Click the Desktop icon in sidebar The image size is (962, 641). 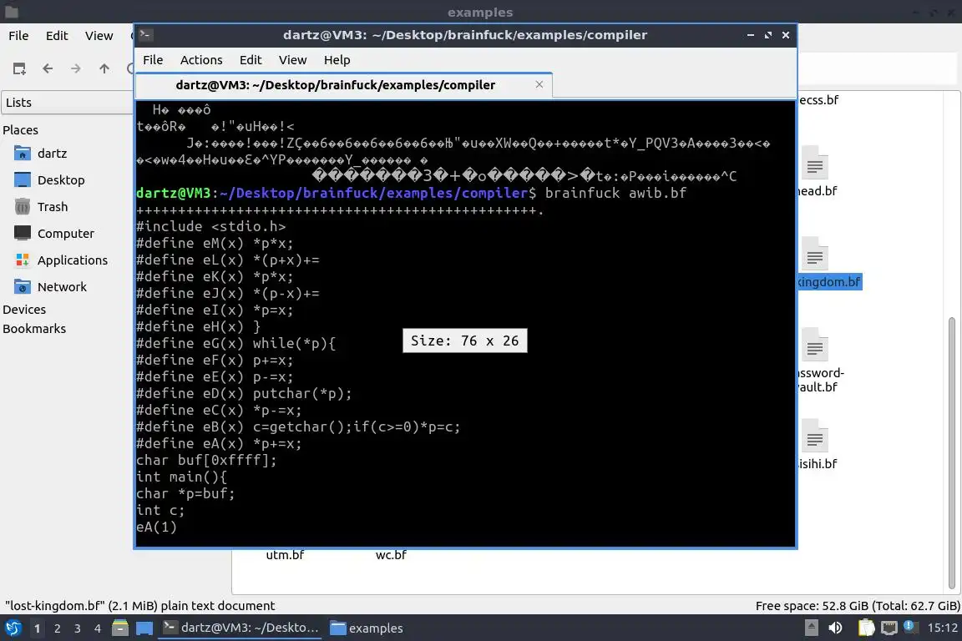coord(22,180)
